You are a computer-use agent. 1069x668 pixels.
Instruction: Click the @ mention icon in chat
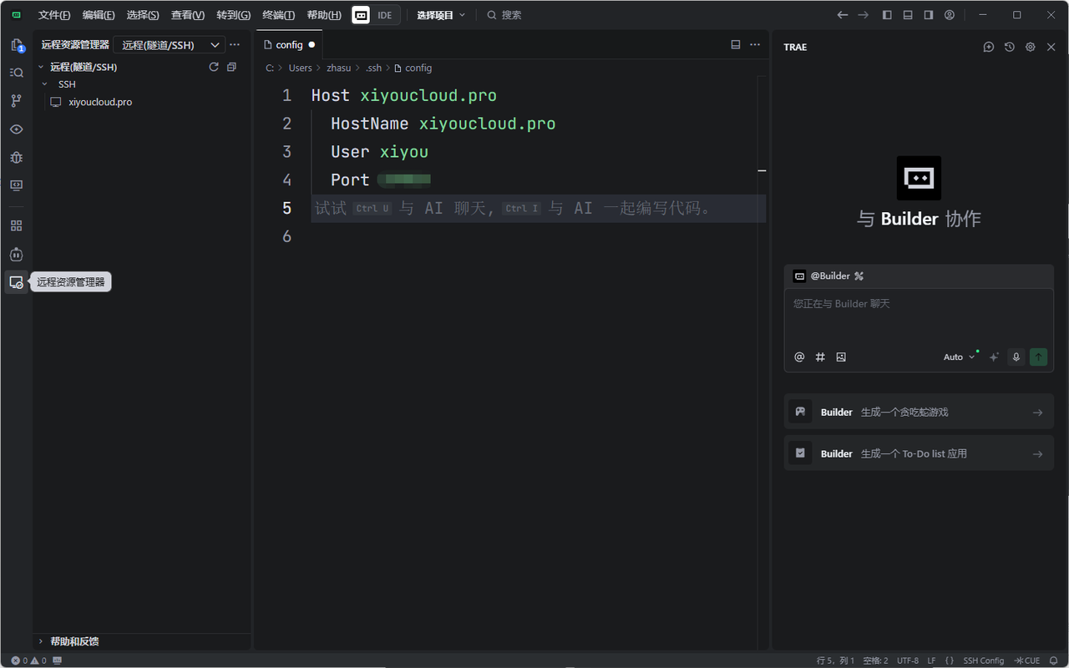coord(799,357)
